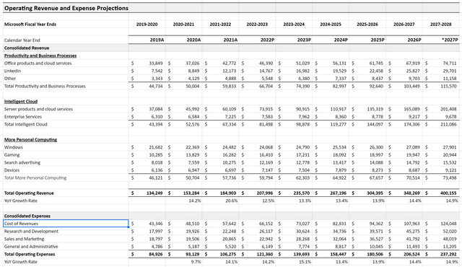This screenshot has width=462, height=267.
Task: Select expenses growth rate 9.7%
Action: pos(196,262)
